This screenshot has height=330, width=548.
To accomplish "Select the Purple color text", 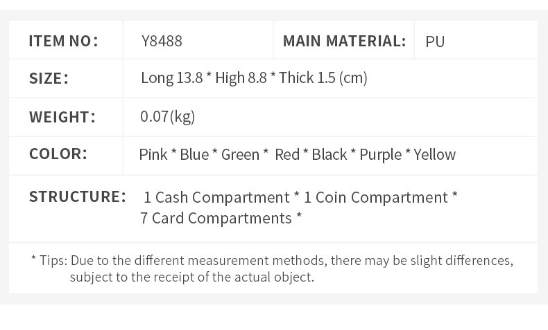I will pos(380,154).
